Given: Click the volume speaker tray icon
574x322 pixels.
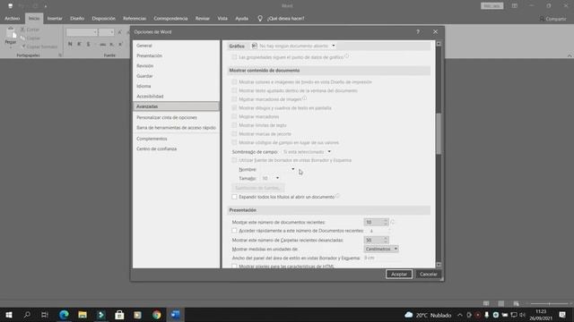Looking at the screenshot, I should coord(522,315).
